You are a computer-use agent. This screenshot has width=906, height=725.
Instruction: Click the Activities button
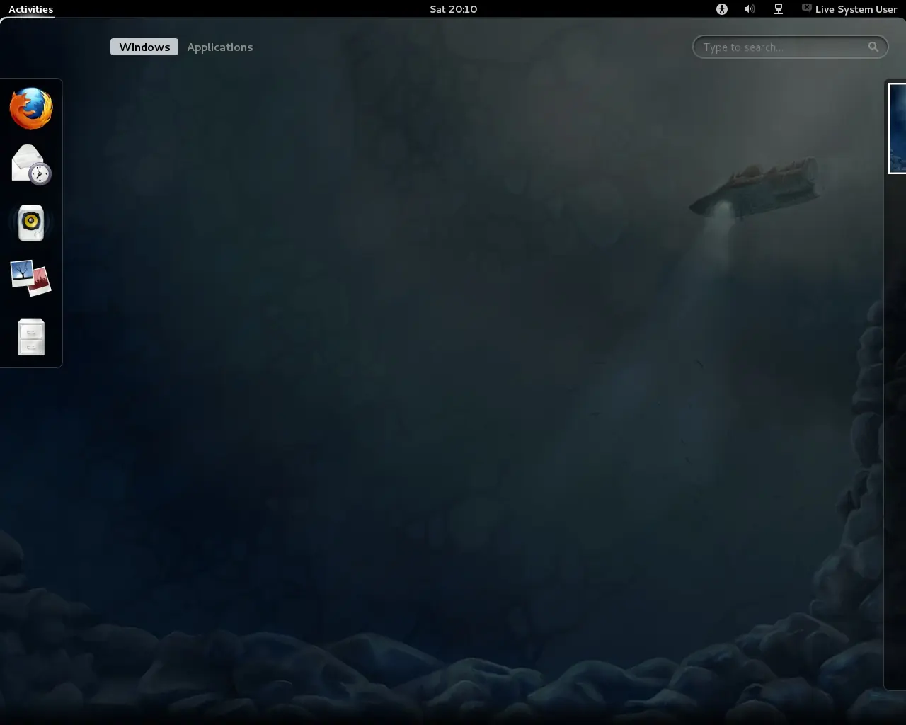pos(31,9)
